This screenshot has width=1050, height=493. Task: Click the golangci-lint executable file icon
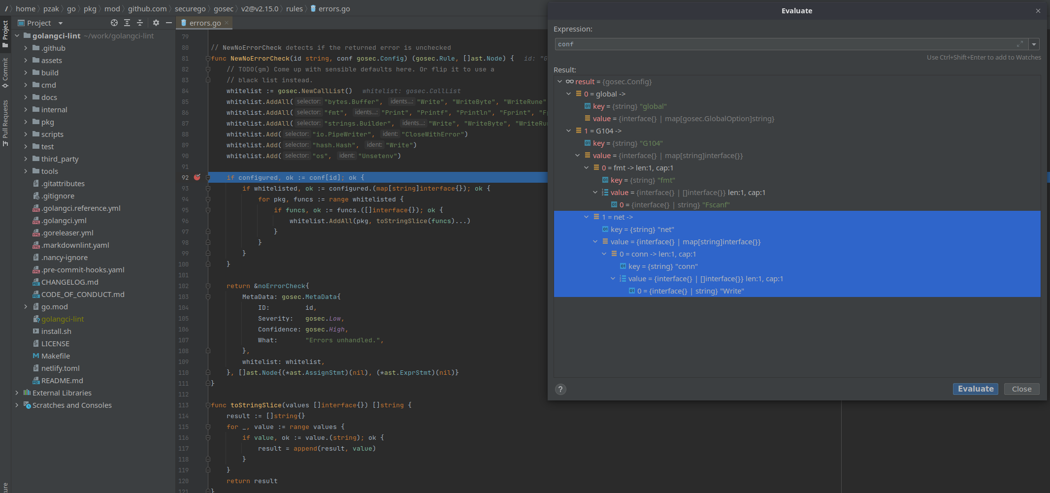[x=36, y=319]
